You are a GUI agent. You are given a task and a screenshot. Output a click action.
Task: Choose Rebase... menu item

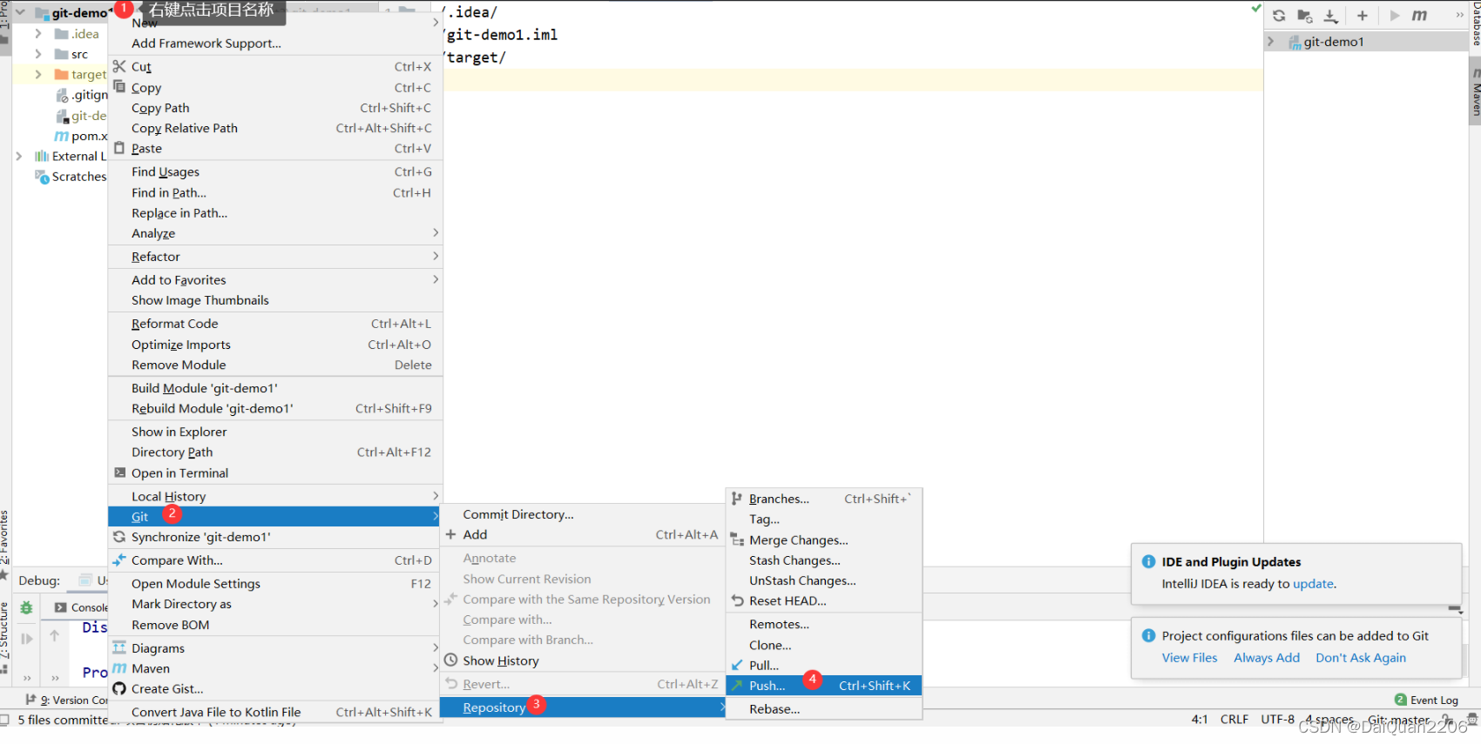(824, 709)
